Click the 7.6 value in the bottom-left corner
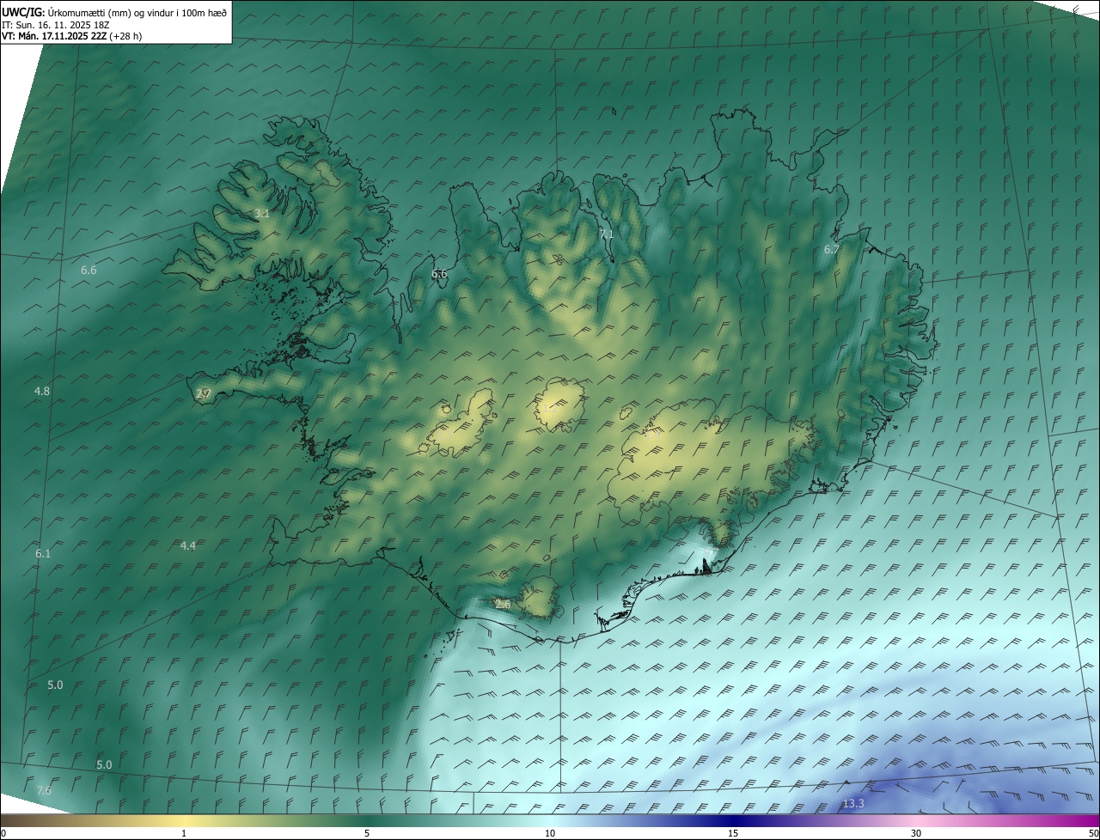 click(x=44, y=790)
